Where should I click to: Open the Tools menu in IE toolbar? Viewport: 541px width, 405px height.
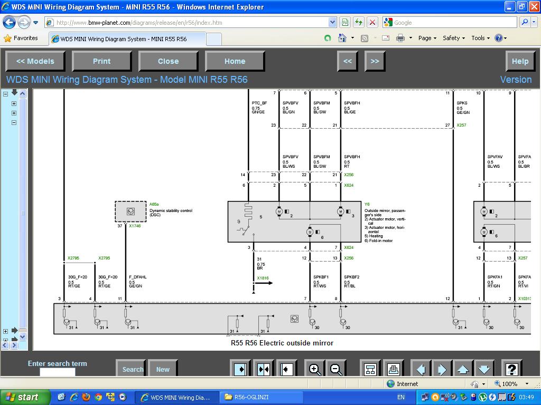[x=480, y=38]
